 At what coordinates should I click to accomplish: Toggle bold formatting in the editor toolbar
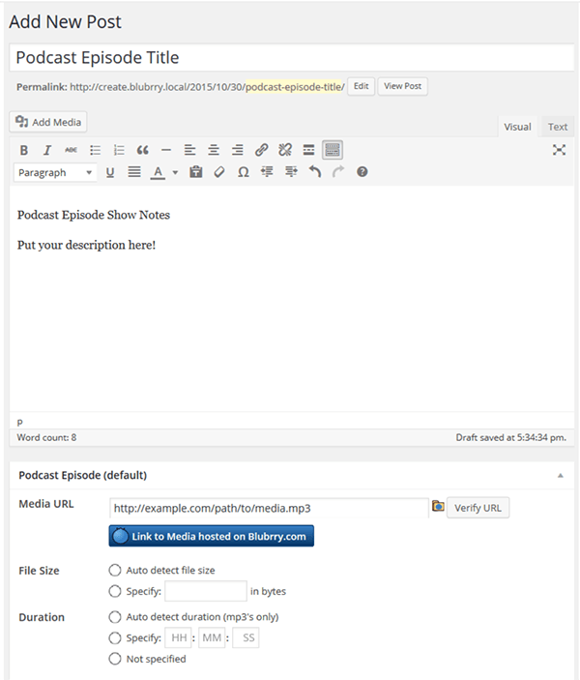24,150
